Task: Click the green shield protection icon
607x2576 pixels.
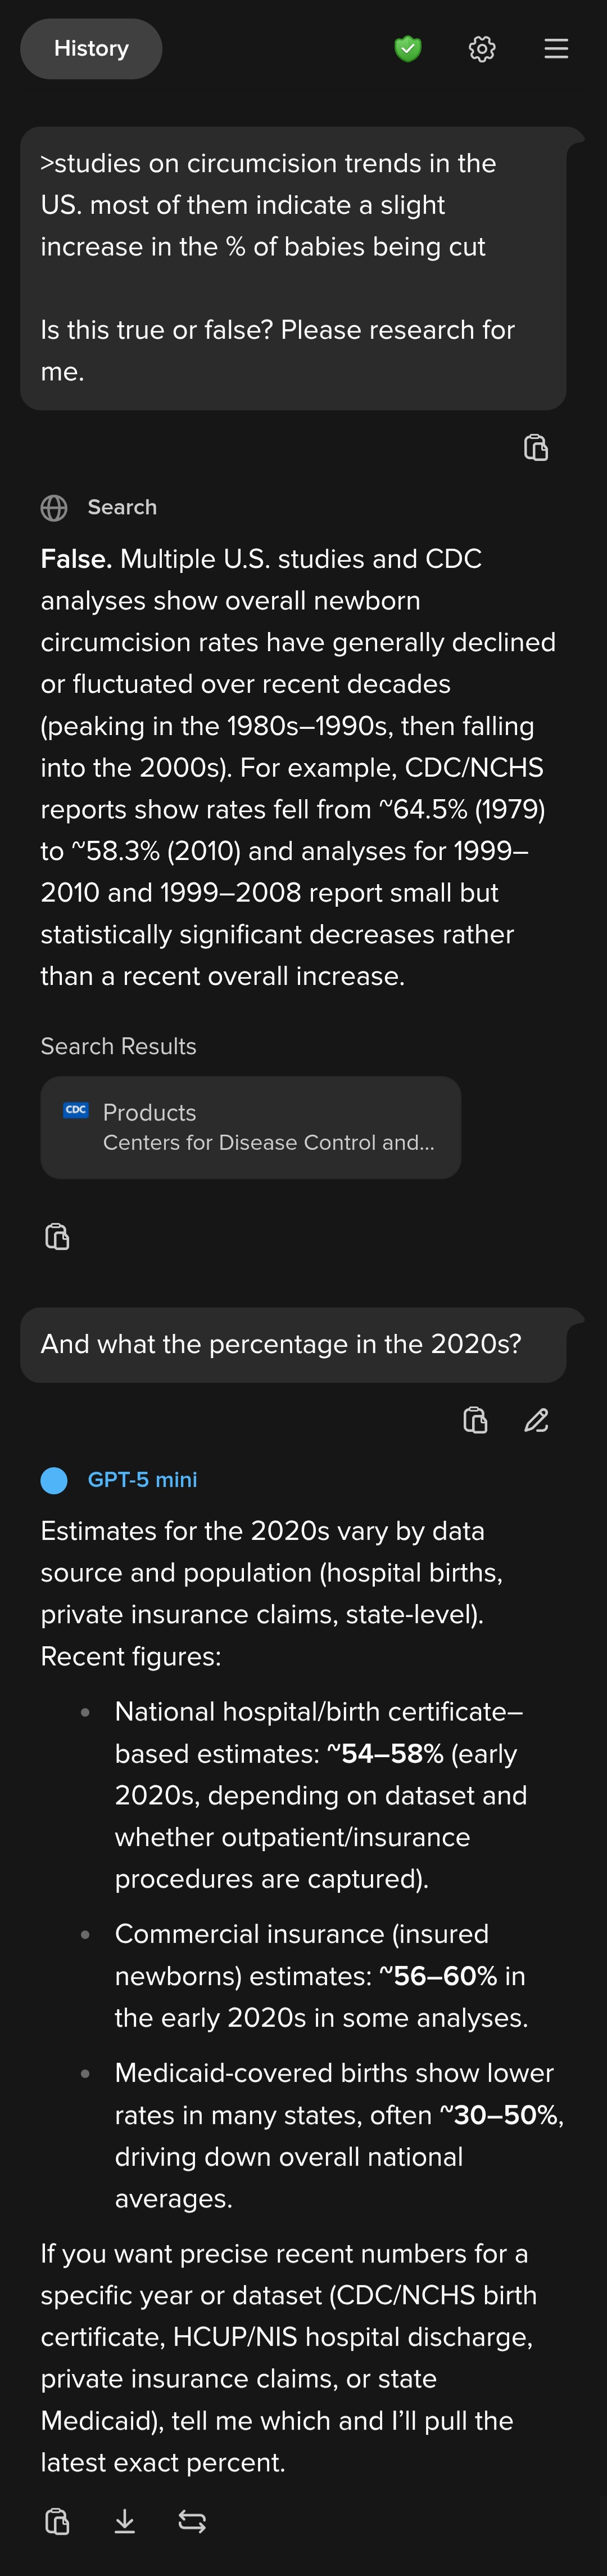Action: click(407, 49)
